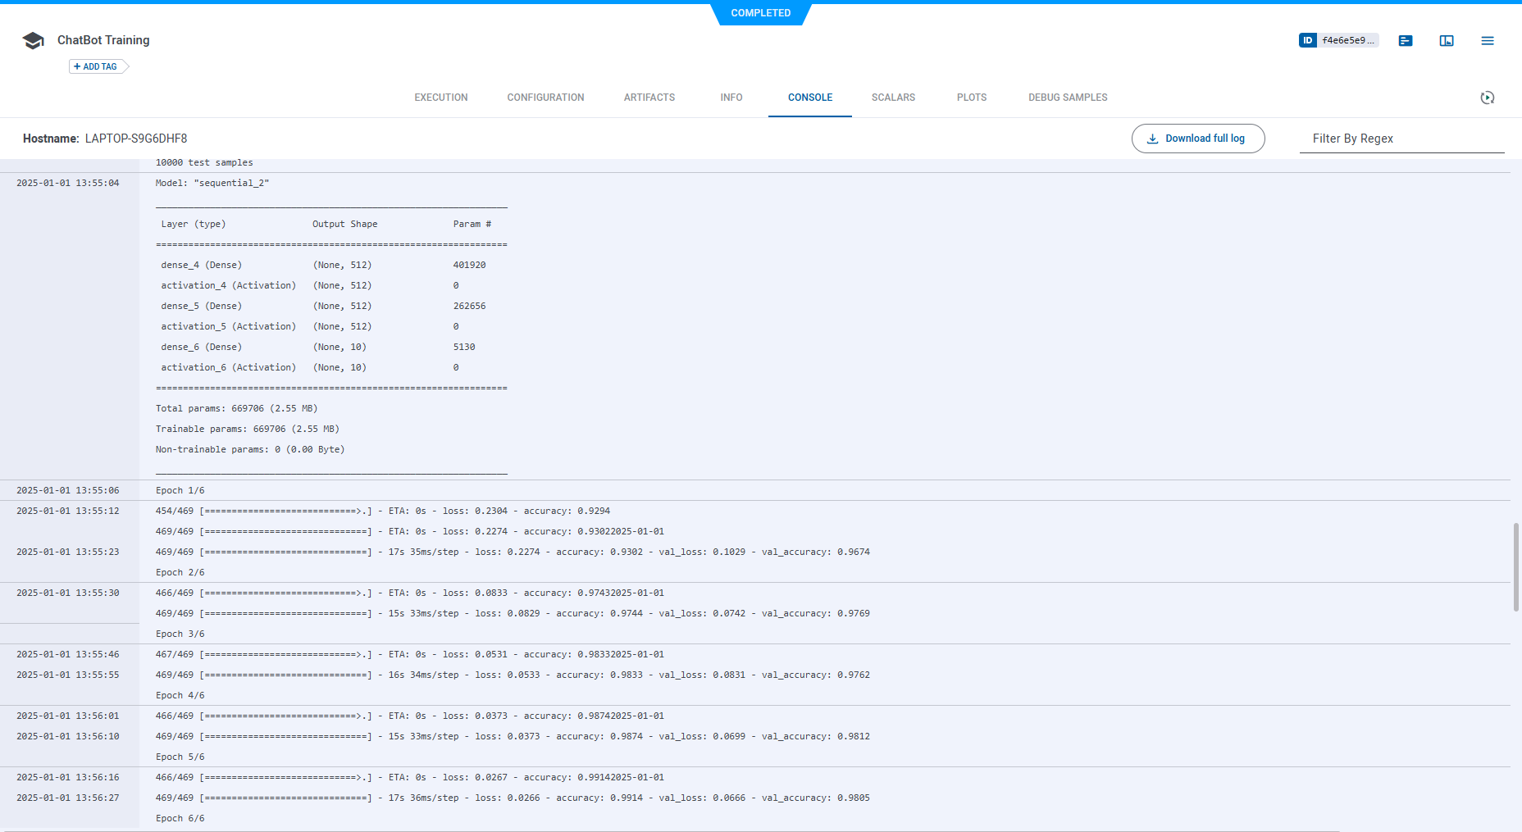Click the COMPLETED status banner
Screen dimensions: 1522x832
[761, 12]
